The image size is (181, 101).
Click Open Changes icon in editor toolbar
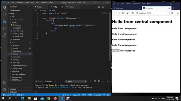(x=99, y=7)
